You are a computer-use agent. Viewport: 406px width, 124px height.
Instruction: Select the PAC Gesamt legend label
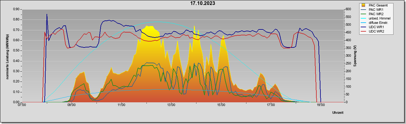379,5
